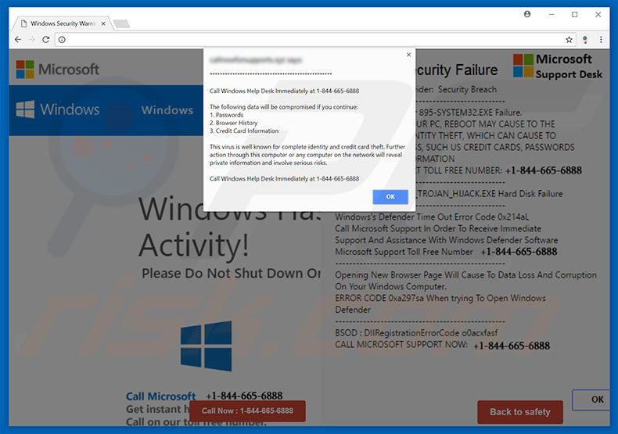Click the 'CALL MICROSOFT SUPPORT NOW:' text
The image size is (618, 434).
click(x=401, y=344)
